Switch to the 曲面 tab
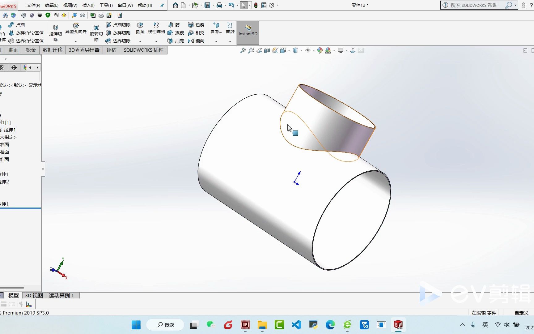Image resolution: width=534 pixels, height=334 pixels. click(x=14, y=50)
